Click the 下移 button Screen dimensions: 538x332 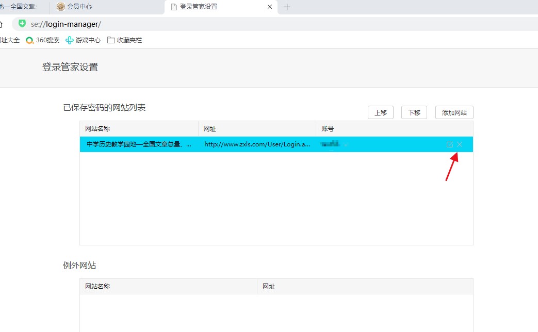[414, 112]
